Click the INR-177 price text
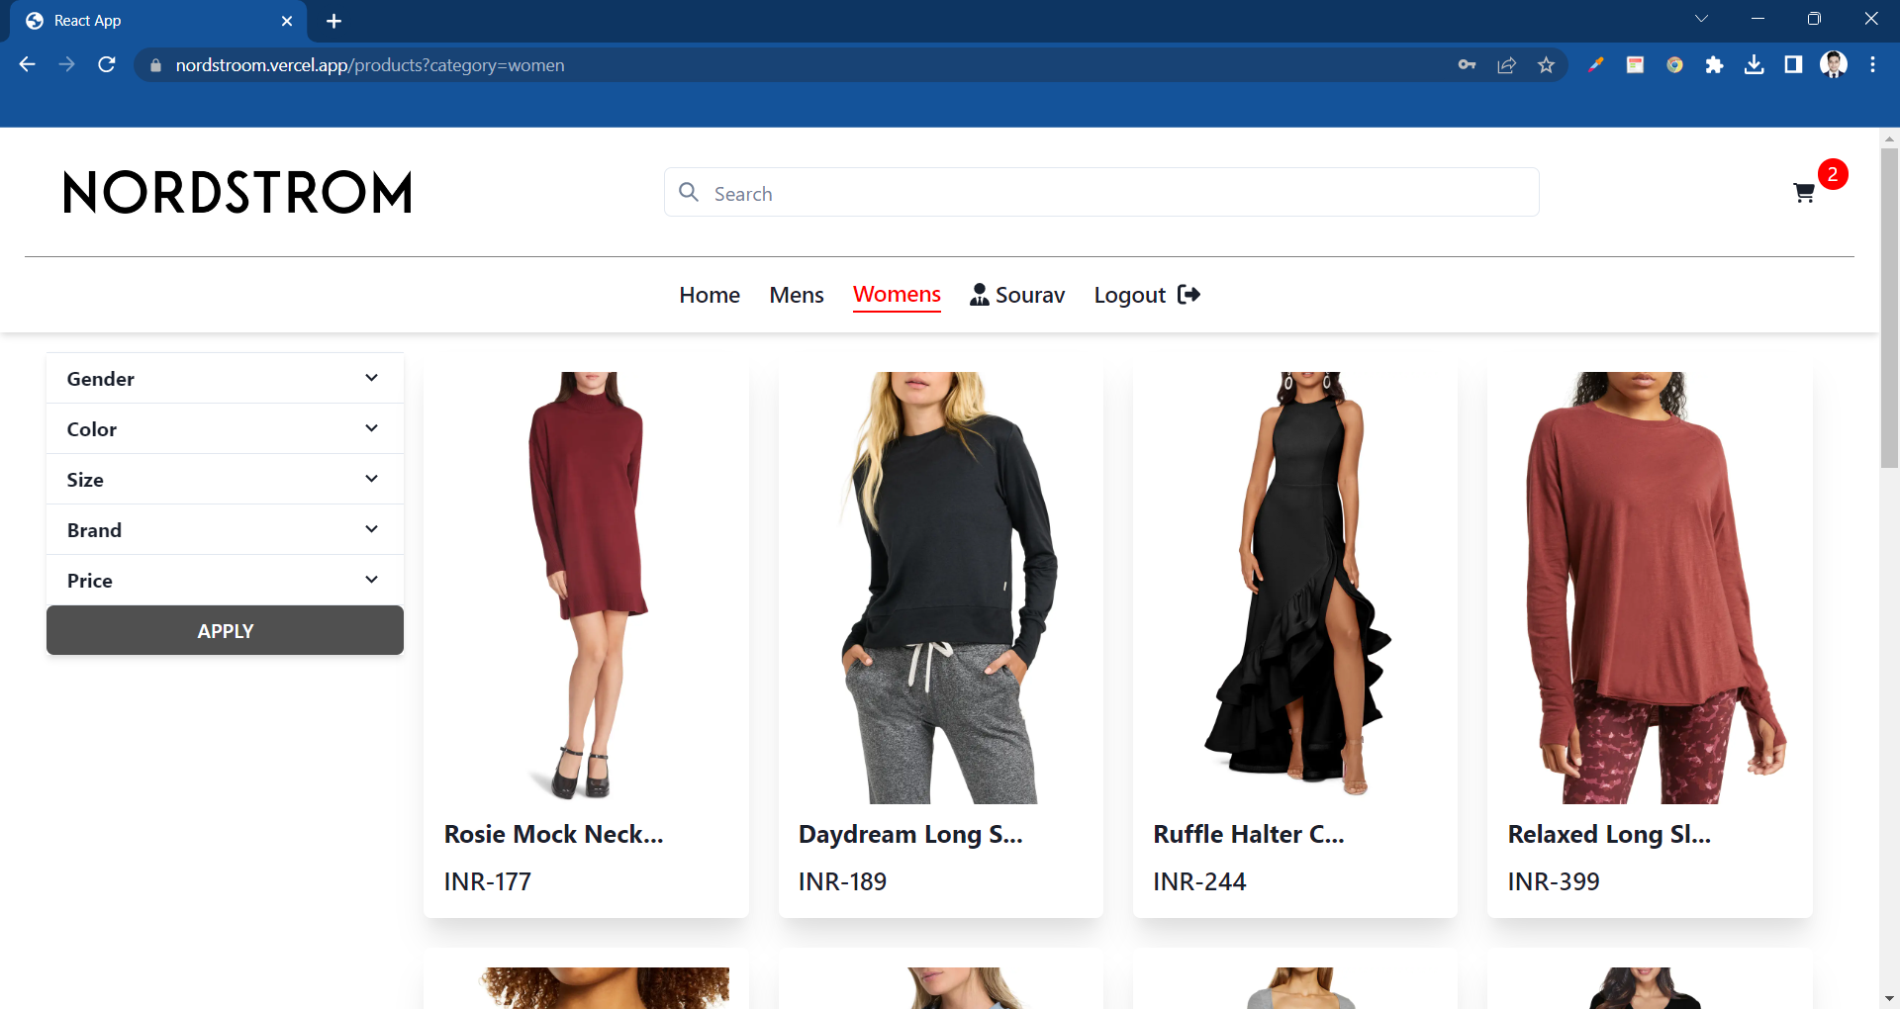The width and height of the screenshot is (1900, 1009). click(487, 881)
